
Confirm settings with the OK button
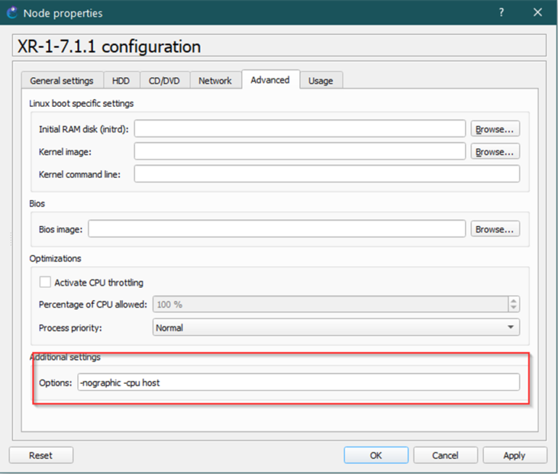coord(376,455)
